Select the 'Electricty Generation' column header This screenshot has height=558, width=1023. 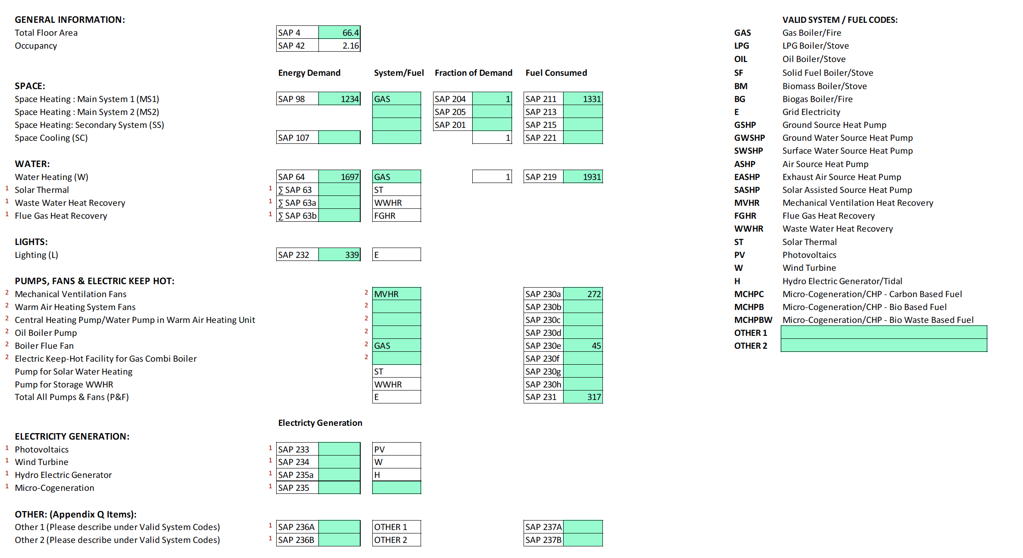pyautogui.click(x=320, y=423)
